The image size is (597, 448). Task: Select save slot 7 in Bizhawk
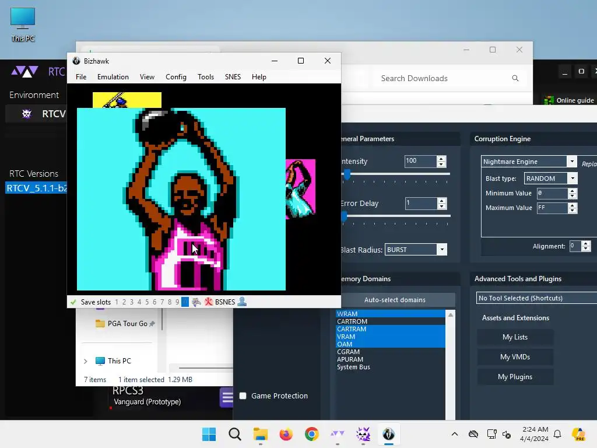click(162, 302)
